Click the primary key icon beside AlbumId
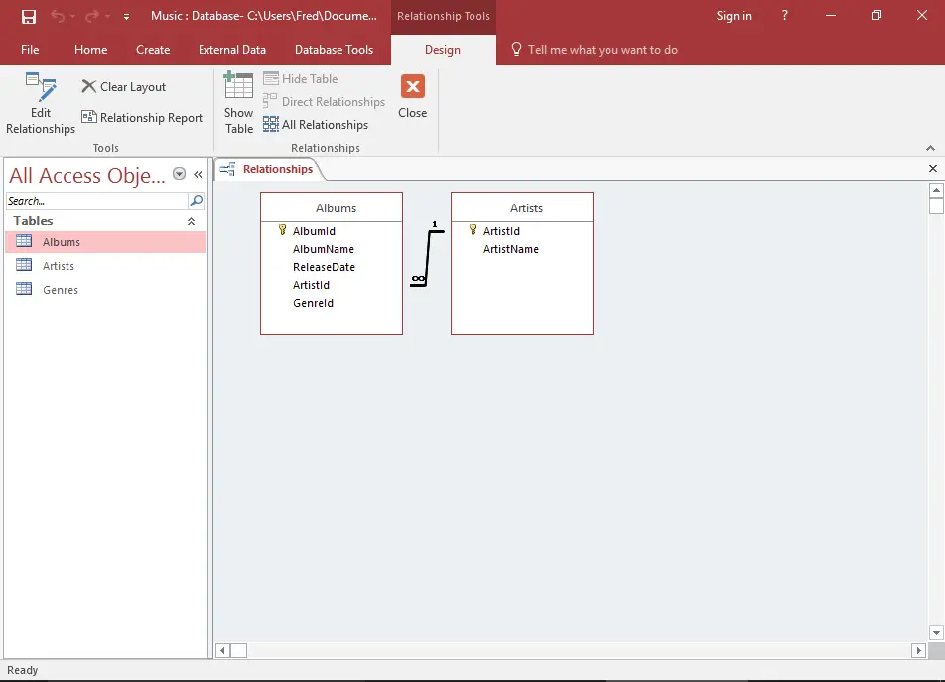 282,230
